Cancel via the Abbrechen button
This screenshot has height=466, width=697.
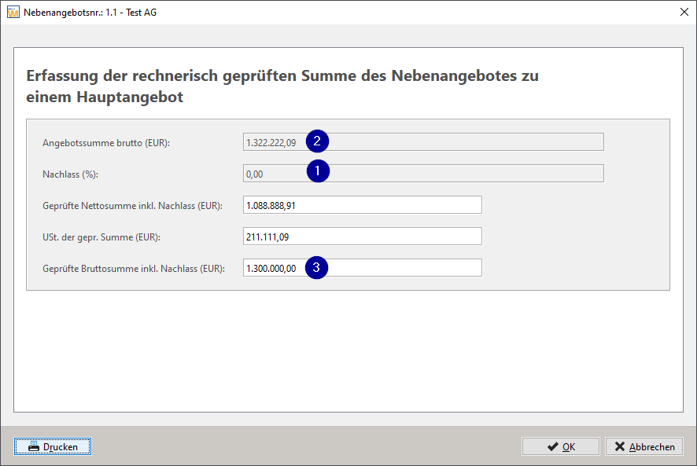tap(644, 446)
